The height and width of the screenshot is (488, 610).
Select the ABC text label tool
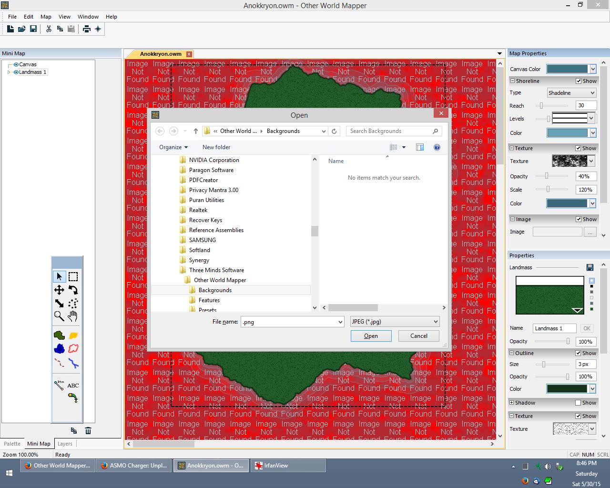(73, 386)
